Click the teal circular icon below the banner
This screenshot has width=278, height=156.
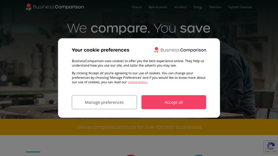point(198,155)
